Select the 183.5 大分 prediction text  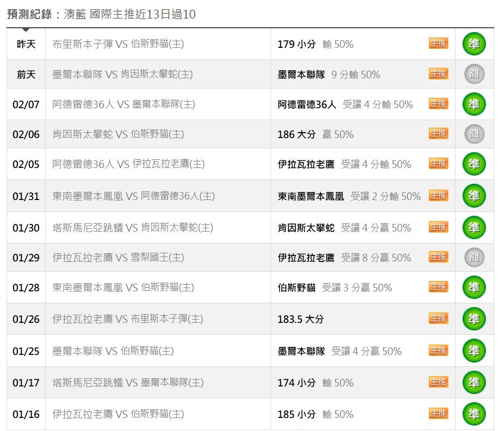(x=301, y=319)
